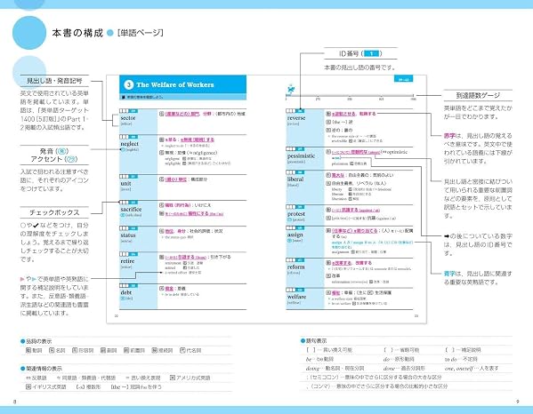Image resolution: width=533 pixels, height=414 pixels.
Task: Click the headword liberal
Action: tap(295, 179)
